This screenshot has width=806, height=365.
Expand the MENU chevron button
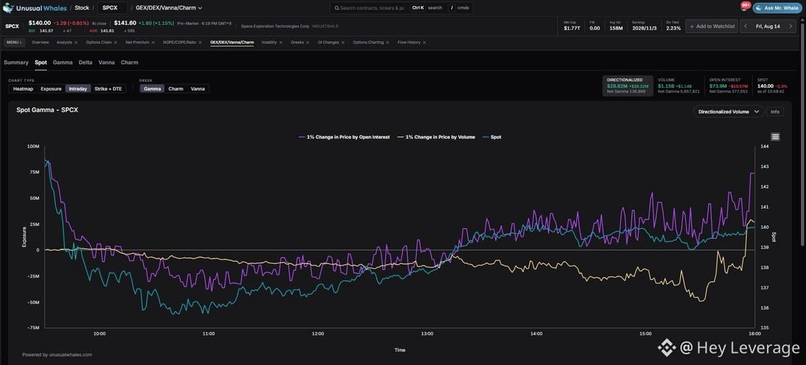tap(13, 42)
